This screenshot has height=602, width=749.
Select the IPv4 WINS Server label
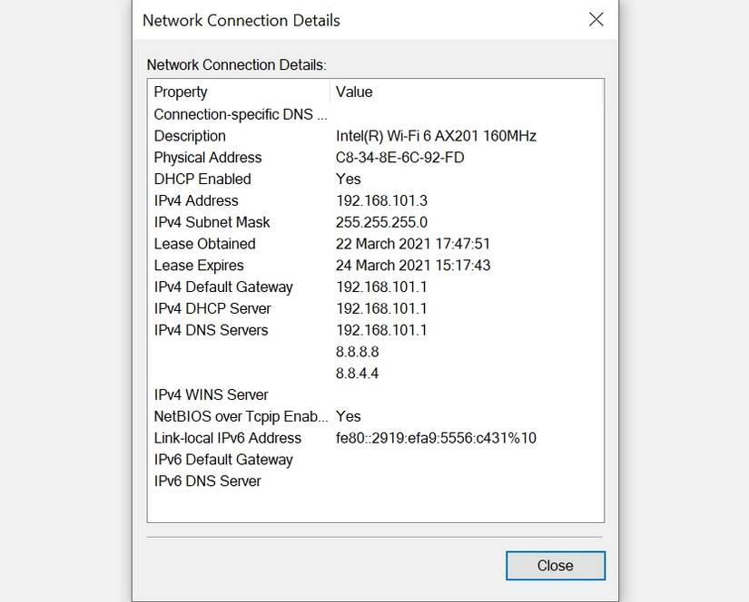[211, 395]
